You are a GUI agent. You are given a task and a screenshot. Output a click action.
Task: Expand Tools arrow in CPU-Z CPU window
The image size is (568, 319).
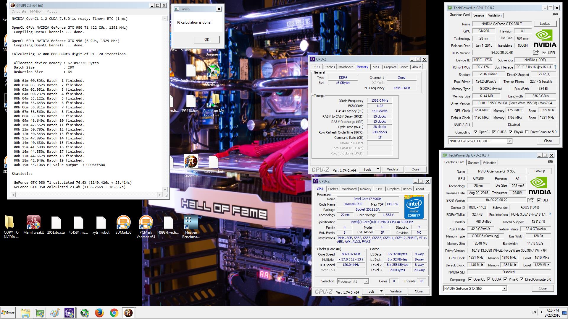coord(381,291)
